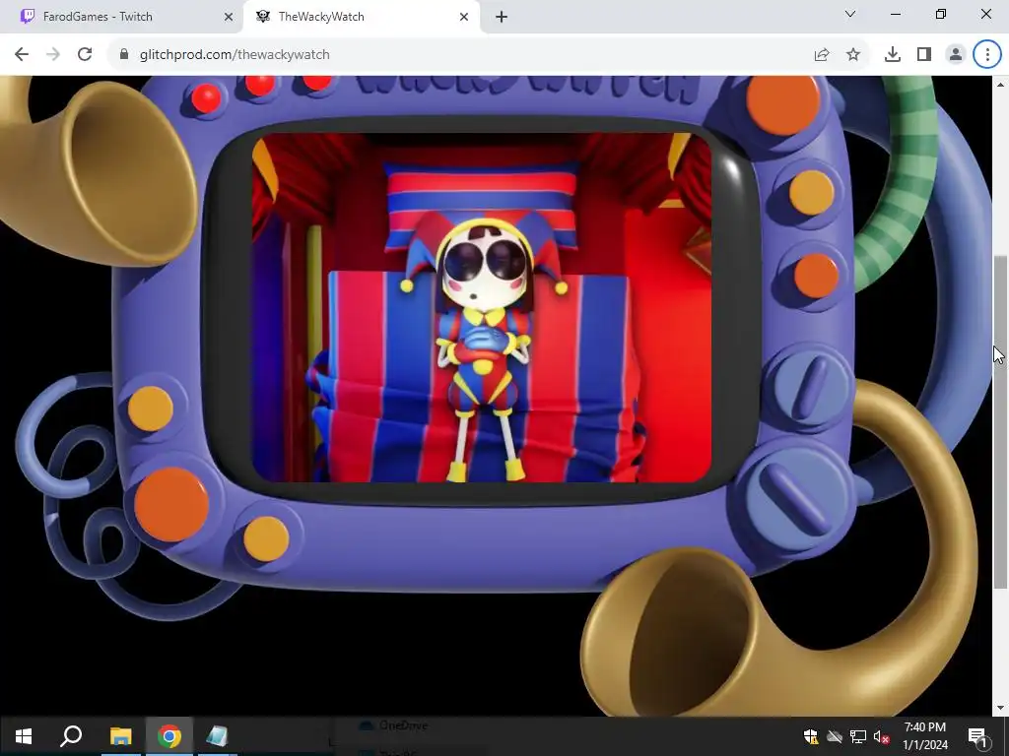
Task: Open File Explorer from the taskbar
Action: point(120,736)
